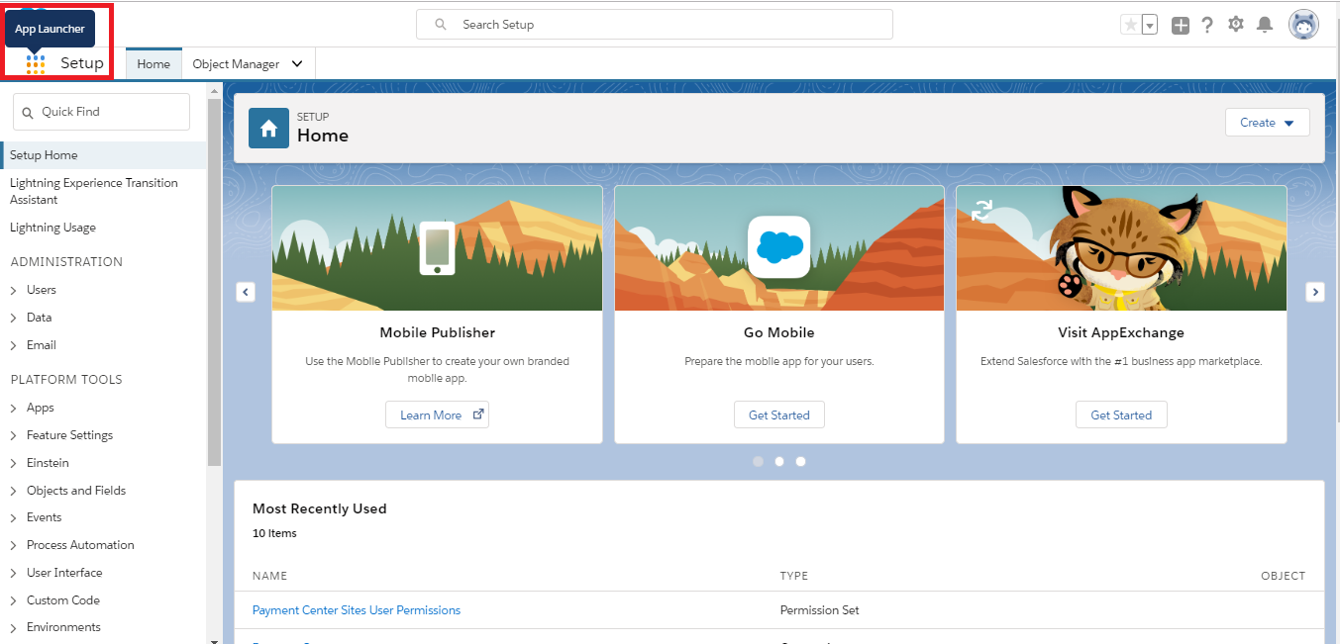Open the Notifications bell icon

point(1265,25)
